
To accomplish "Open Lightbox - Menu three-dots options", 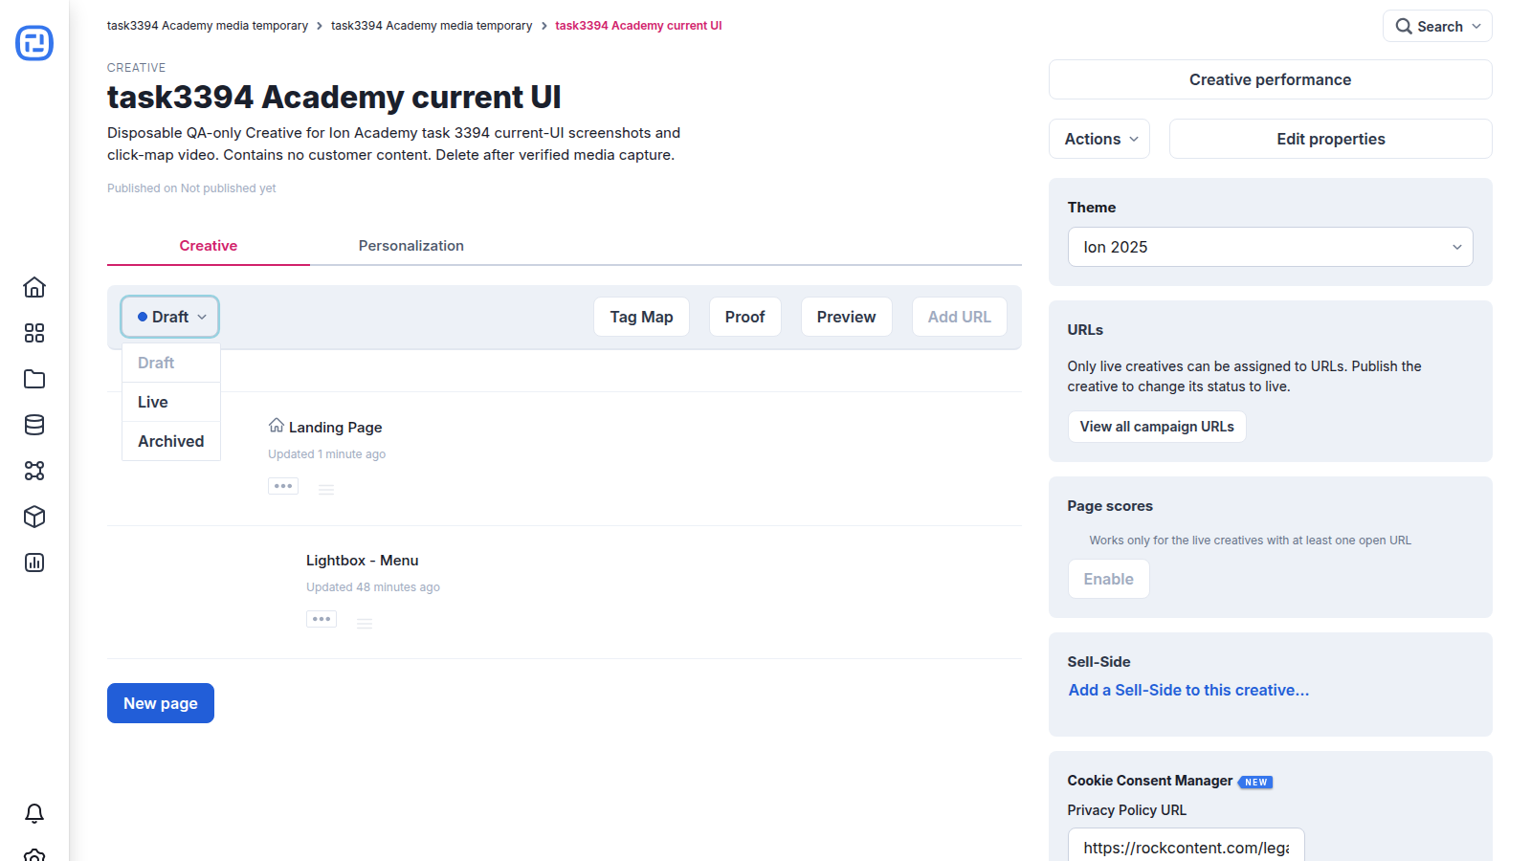I will click(322, 619).
